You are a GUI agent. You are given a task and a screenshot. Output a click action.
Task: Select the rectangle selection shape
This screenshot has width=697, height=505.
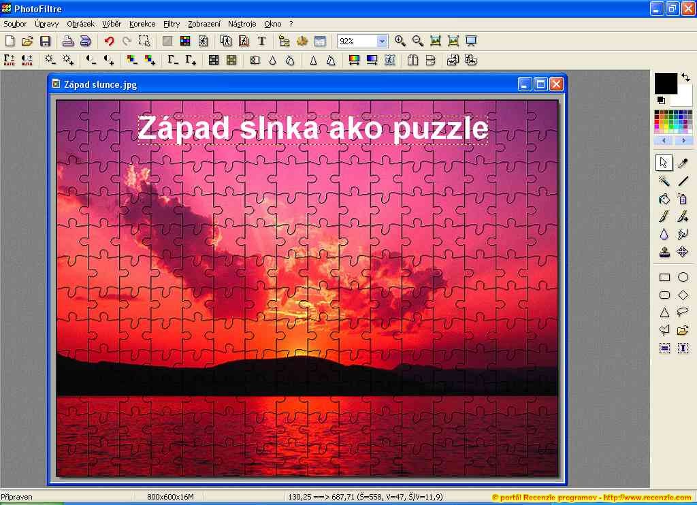[664, 278]
